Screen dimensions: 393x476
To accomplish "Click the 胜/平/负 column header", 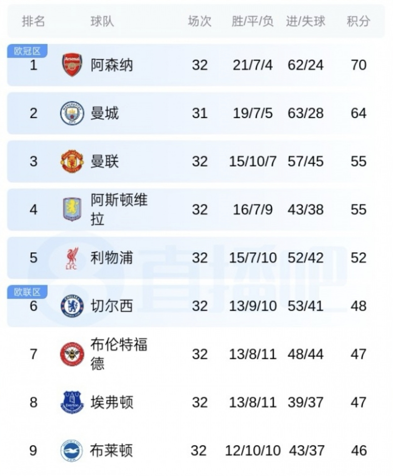I will [253, 21].
